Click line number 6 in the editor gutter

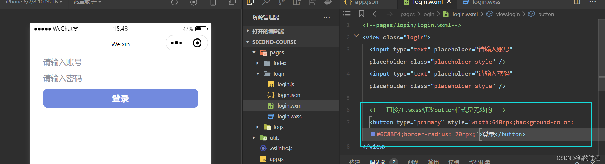[x=348, y=110]
